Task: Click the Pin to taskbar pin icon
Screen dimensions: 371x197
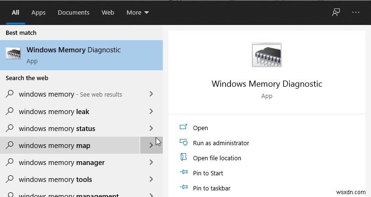Action: (x=184, y=188)
